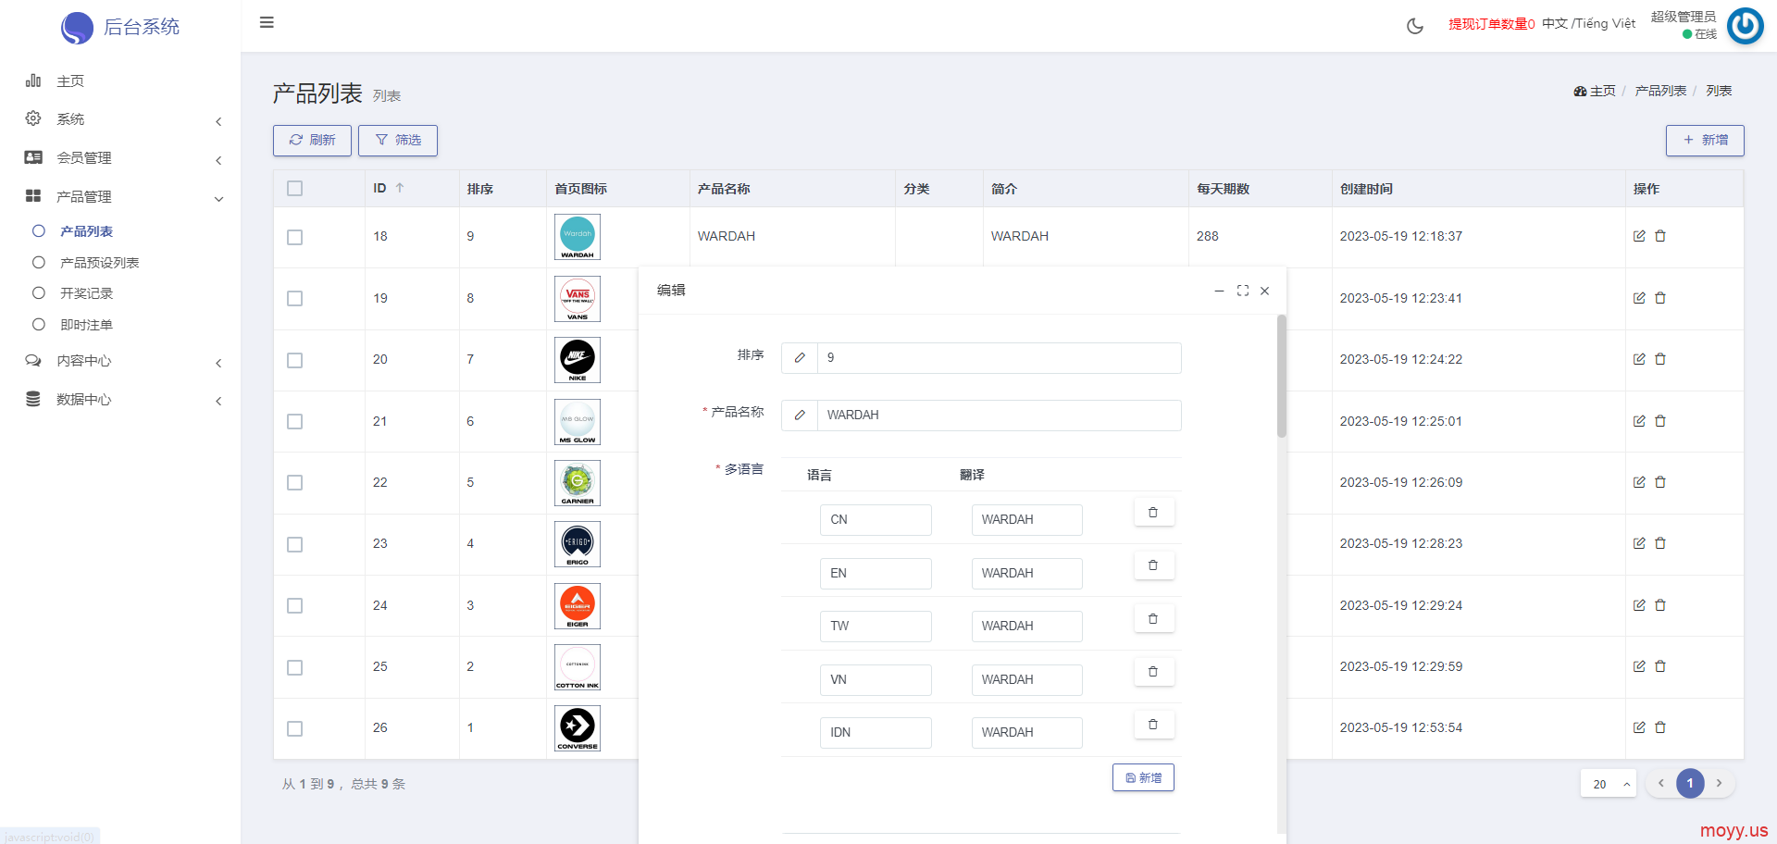This screenshot has width=1777, height=844.
Task: Switch language via 中文/Tiếng Việt link
Action: [x=1588, y=24]
